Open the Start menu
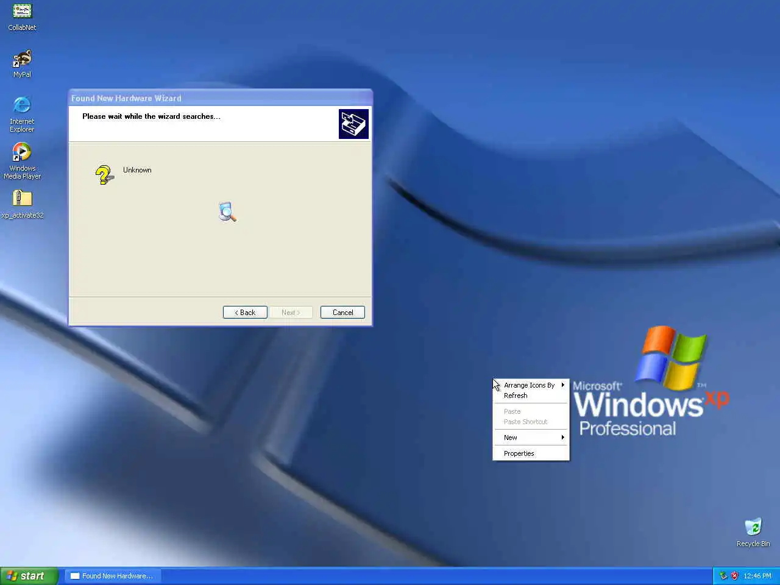The height and width of the screenshot is (585, 780). click(29, 576)
